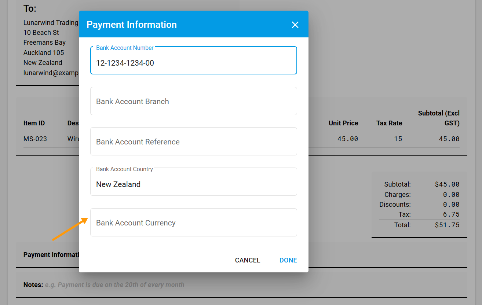Click the Total amount $51.75
Screen dimensions: 482x305
point(447,225)
